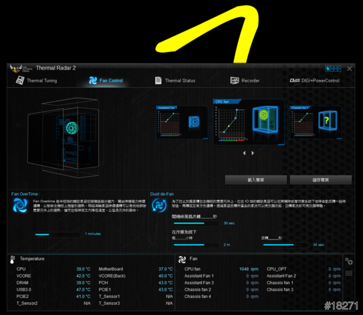
Task: Click the blue fan icon in Assistant Fan card
Action: 194,122
